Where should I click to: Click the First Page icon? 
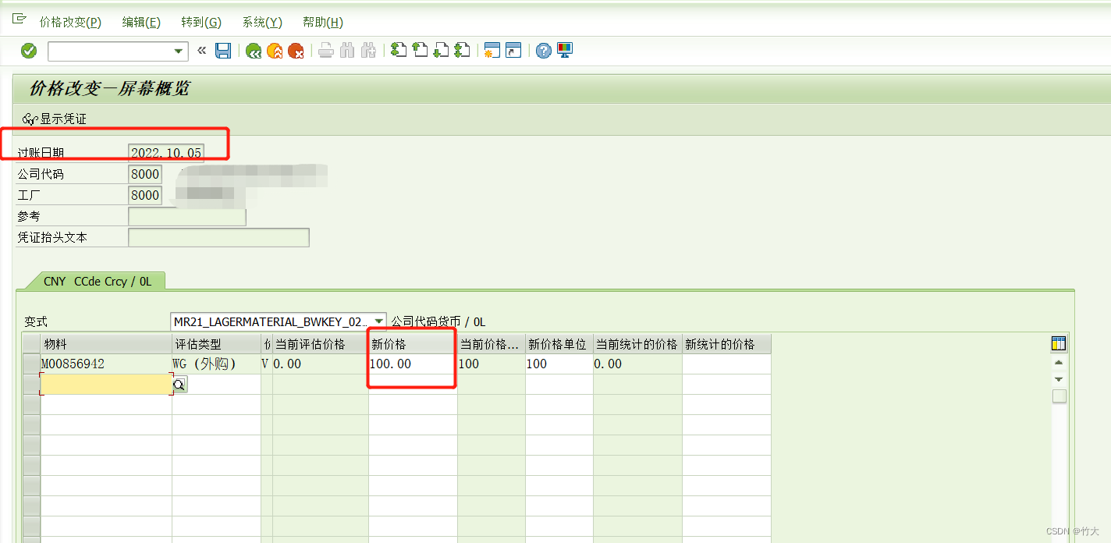point(398,50)
